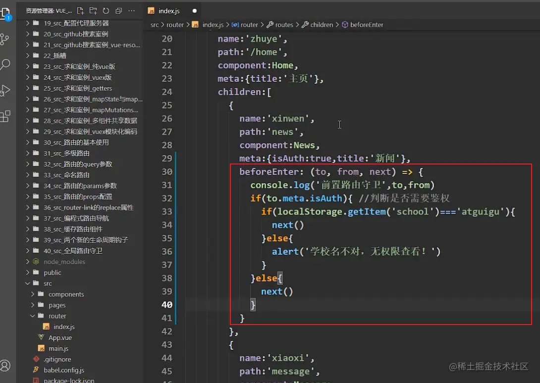Image resolution: width=540 pixels, height=383 pixels.
Task: Click localStorage in line 33
Action: (310, 212)
